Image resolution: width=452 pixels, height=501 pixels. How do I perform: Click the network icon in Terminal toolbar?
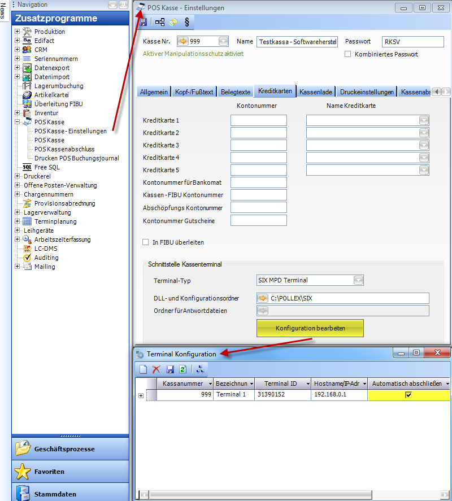point(200,369)
